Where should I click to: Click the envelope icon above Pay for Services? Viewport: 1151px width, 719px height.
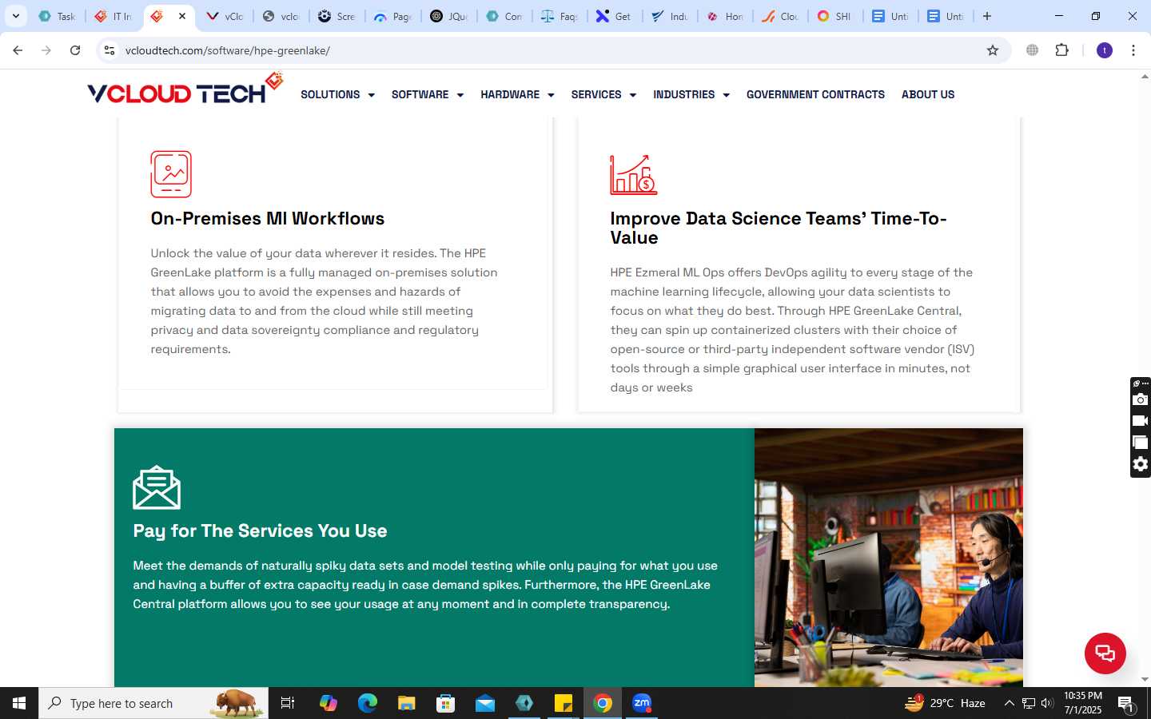pos(157,487)
